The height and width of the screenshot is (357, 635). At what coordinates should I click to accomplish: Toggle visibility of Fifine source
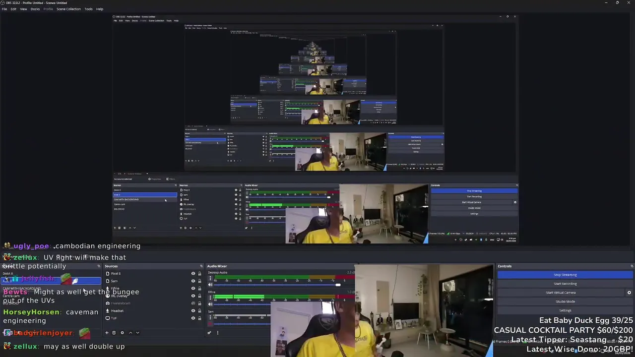pos(193,289)
